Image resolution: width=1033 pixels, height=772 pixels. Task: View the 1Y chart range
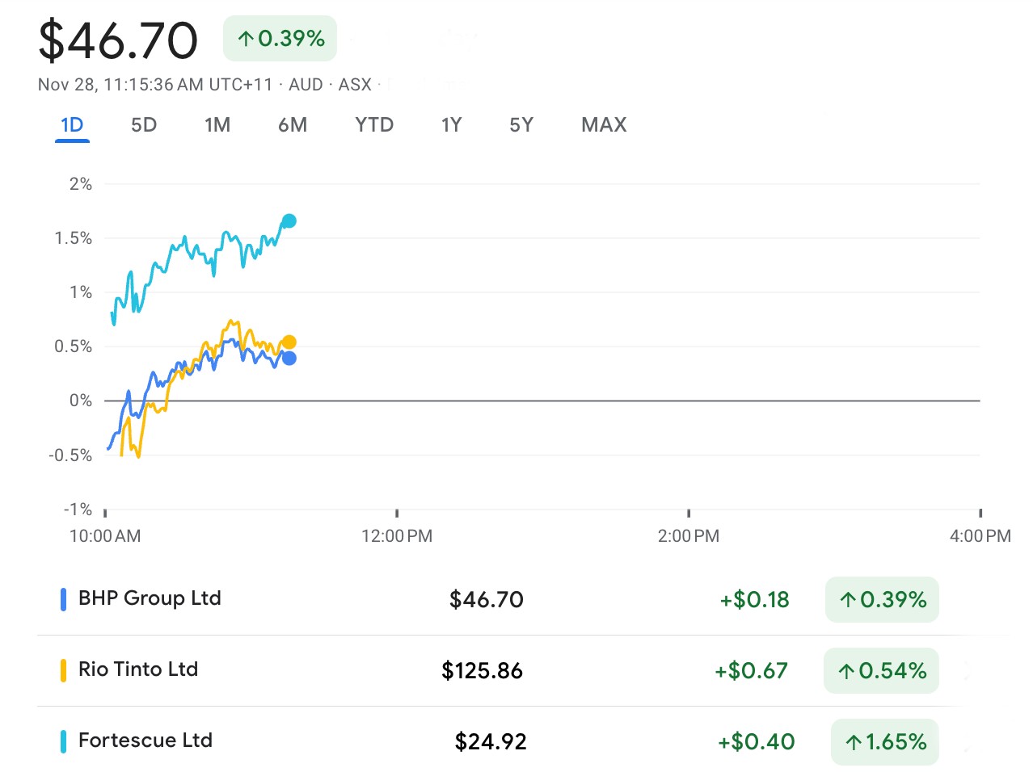tap(451, 125)
